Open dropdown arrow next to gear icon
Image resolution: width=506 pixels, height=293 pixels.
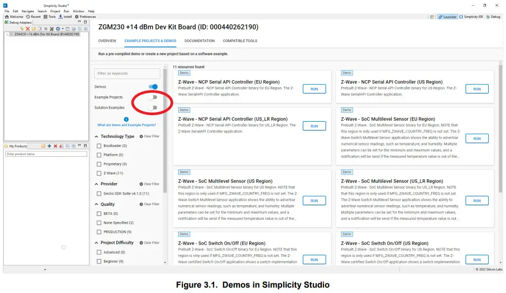[x=63, y=29]
